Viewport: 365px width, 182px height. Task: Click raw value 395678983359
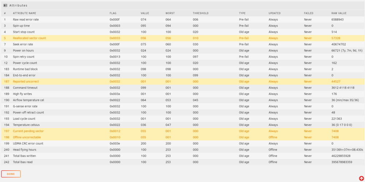pyautogui.click(x=342, y=162)
